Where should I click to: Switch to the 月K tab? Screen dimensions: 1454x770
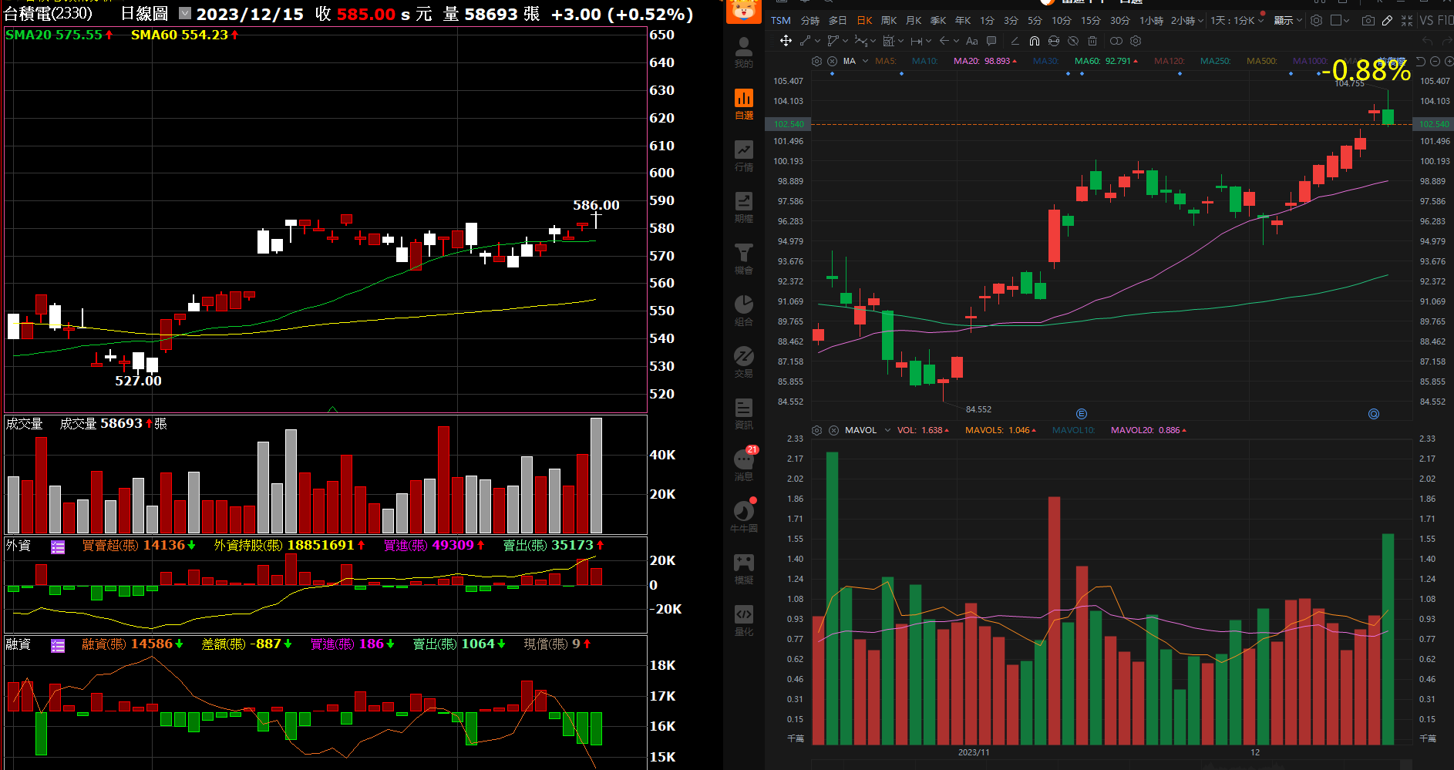point(914,21)
